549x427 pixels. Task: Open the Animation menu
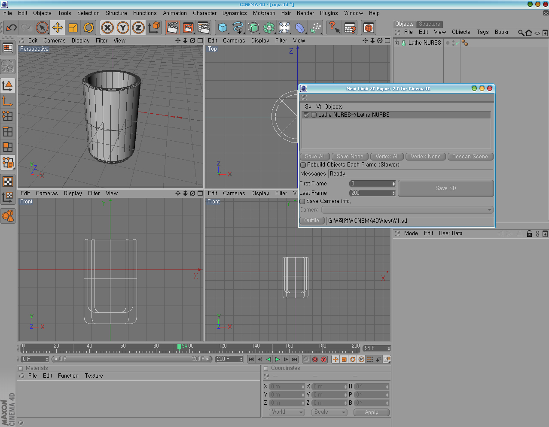tap(175, 13)
